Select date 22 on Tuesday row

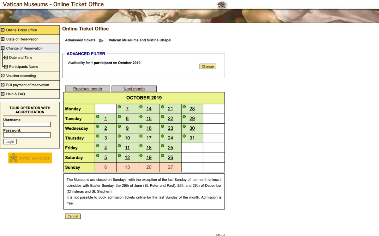(171, 119)
